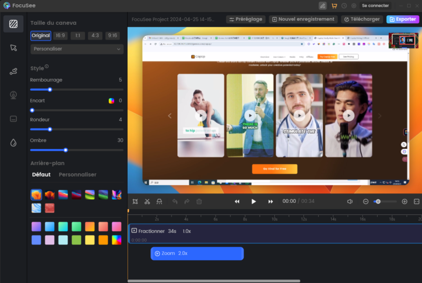Open the history clock icon

pyautogui.click(x=344, y=6)
